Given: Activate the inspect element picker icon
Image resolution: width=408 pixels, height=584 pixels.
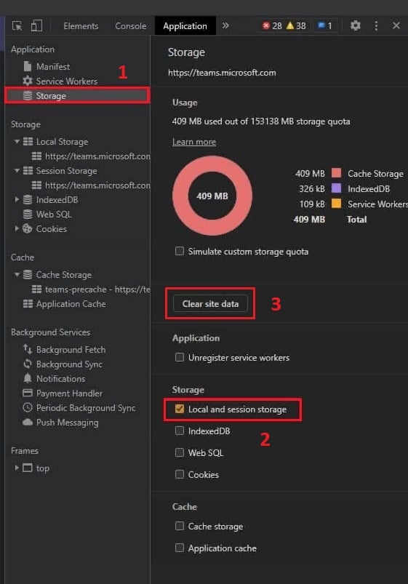Looking at the screenshot, I should 17,25.
